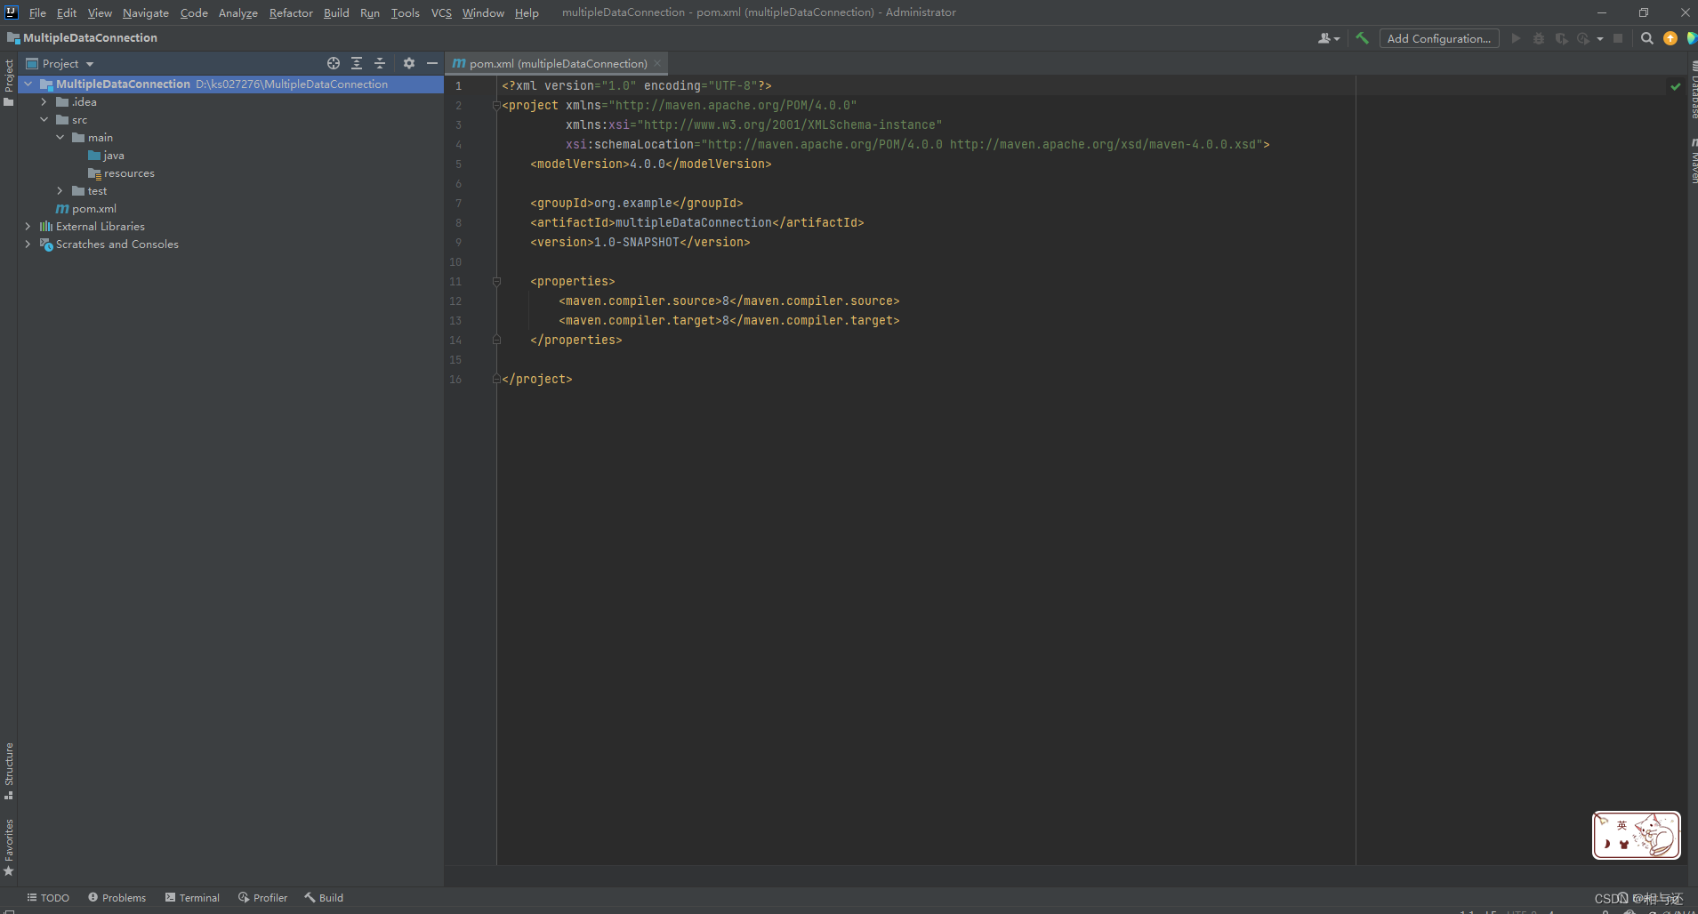
Task: Click line number 16 in the gutter
Action: click(x=455, y=379)
